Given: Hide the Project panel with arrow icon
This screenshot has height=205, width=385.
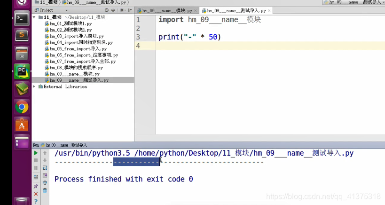Looking at the screenshot, I should tap(130, 10).
